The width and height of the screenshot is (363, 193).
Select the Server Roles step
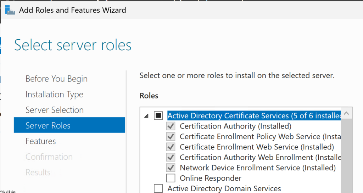[48, 126]
